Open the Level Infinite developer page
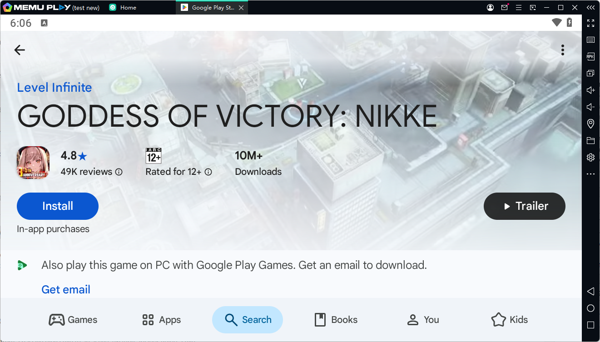 [x=55, y=88]
